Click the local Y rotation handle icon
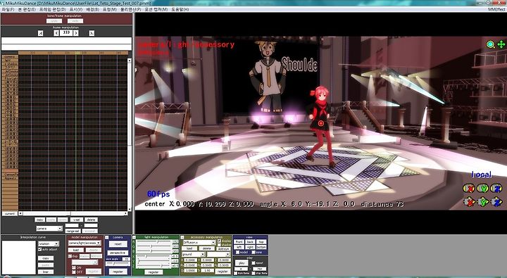Viewport: 507px width, 278px height. point(483,188)
